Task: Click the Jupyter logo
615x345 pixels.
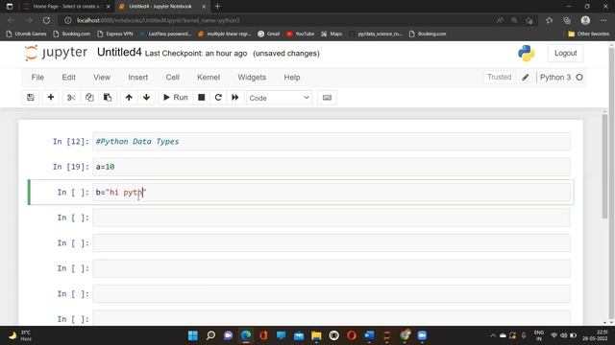Action: click(56, 53)
